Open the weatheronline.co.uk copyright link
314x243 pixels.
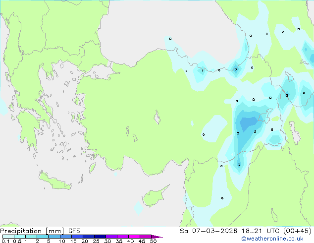[272, 239]
